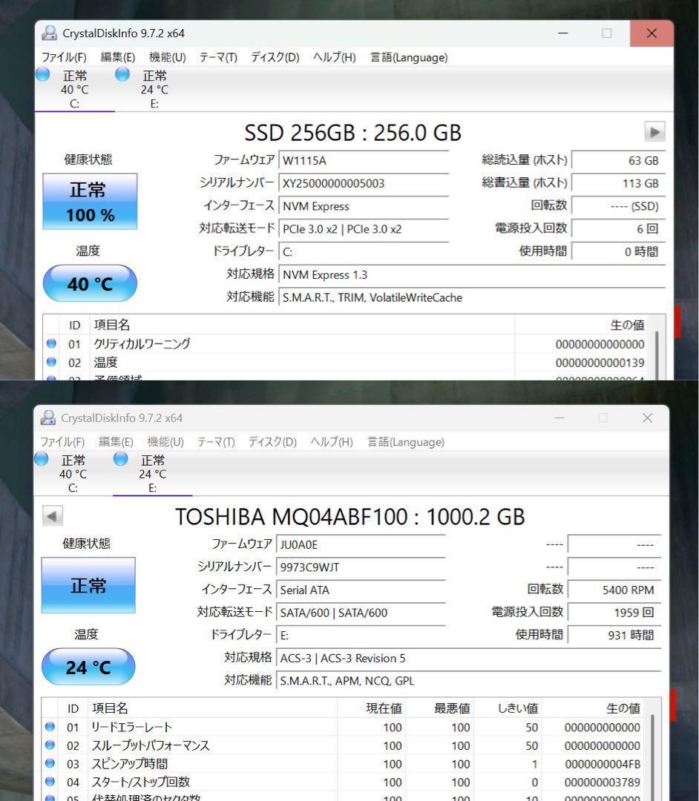This screenshot has height=801, width=699.
Task: Click the 正常 health button for TOSHIBA drive
Action: (x=88, y=586)
